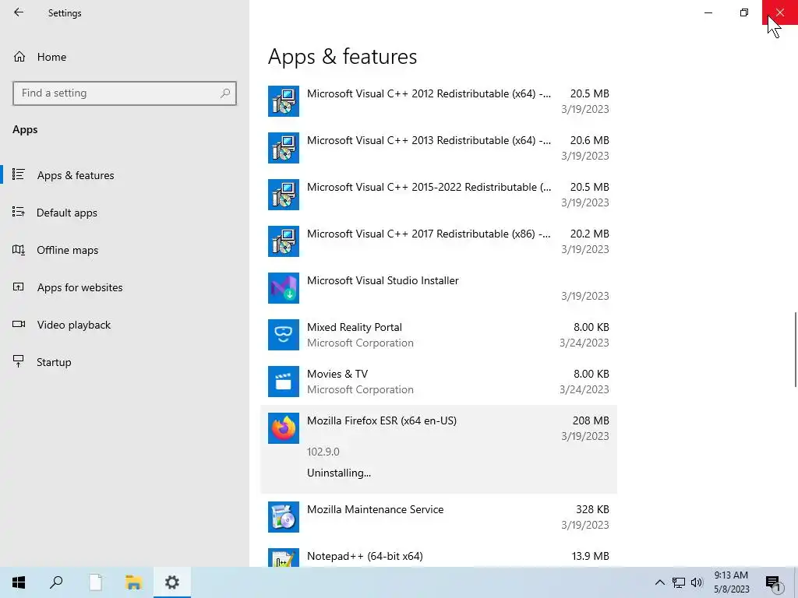Select Microsoft Visual C++ 2012 Redistributable entry name
The image size is (798, 598).
pyautogui.click(x=429, y=94)
